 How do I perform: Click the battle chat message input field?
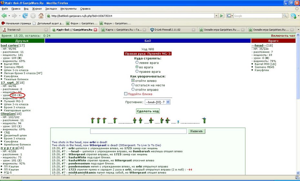[x=138, y=131]
